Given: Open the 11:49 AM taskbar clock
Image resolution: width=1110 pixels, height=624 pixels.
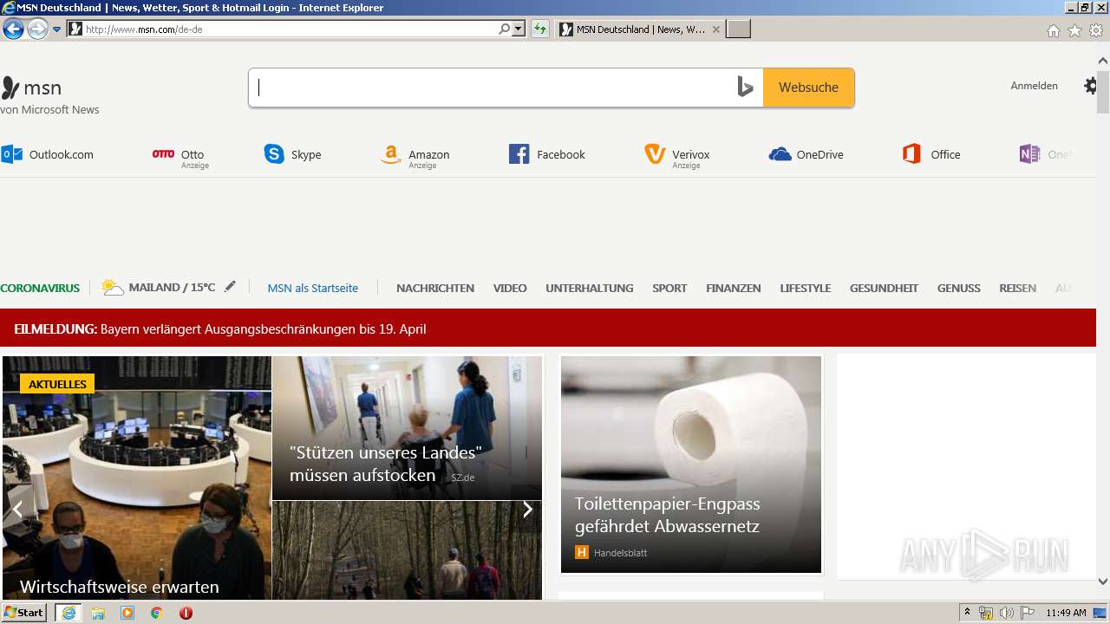Looking at the screenshot, I should [1066, 613].
